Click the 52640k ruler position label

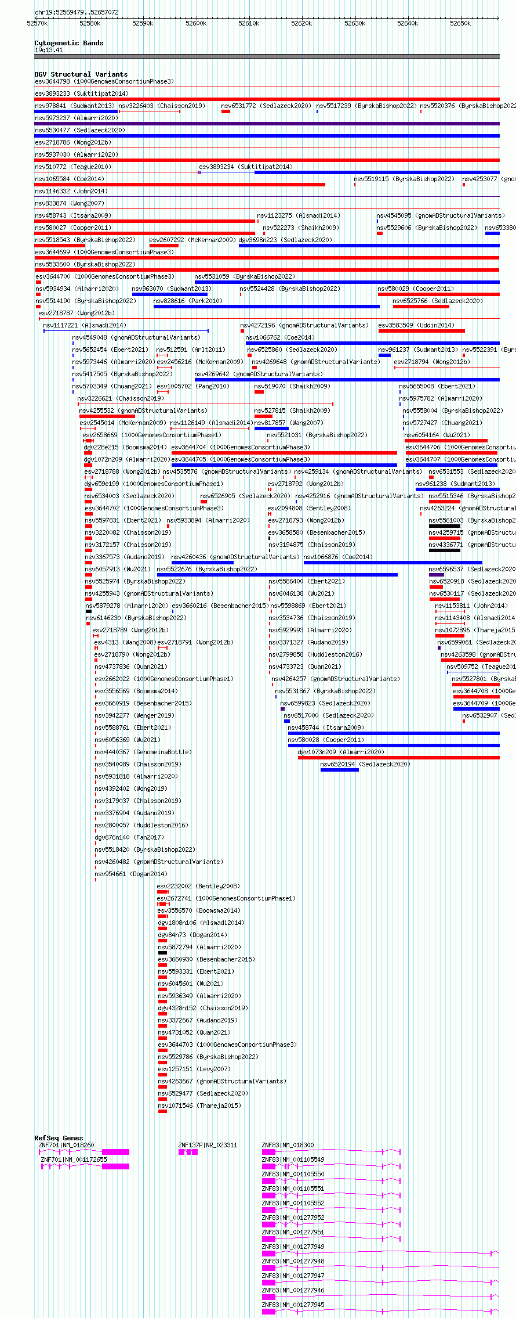coord(408,23)
